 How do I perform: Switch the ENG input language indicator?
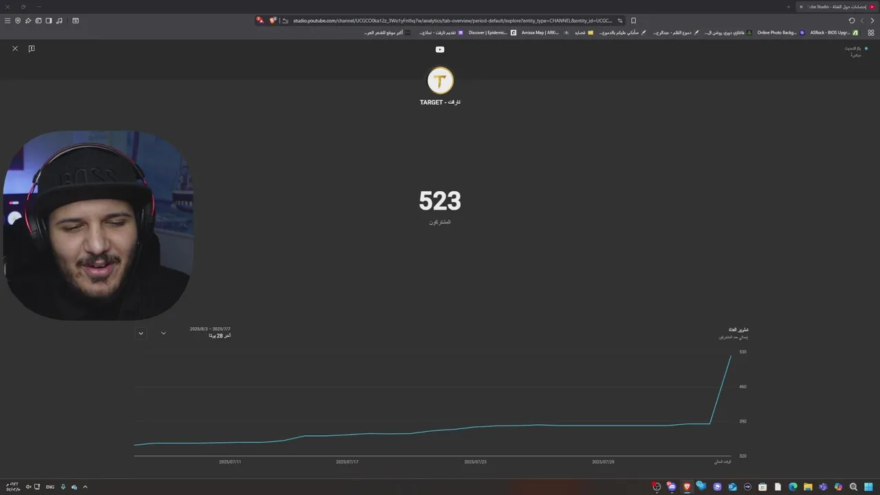[x=50, y=487]
